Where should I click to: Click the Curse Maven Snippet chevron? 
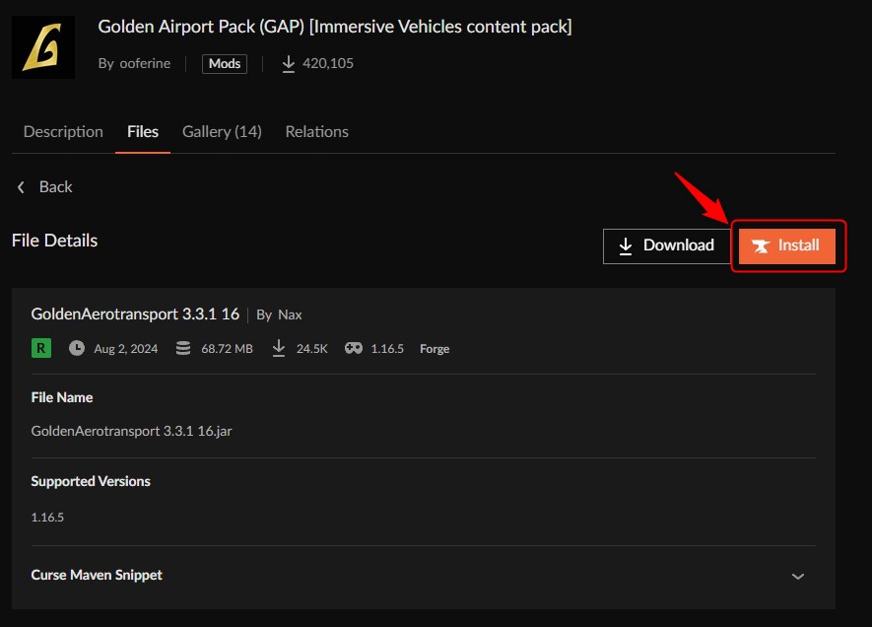coord(798,577)
